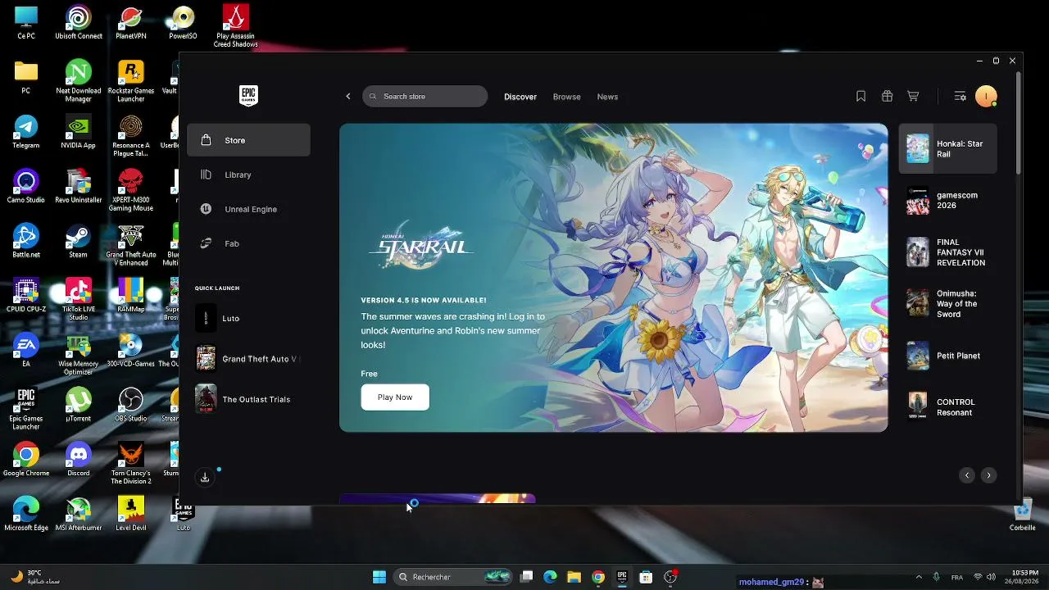Select the Grand Theft Auto V Enhanced shortcut
The image size is (1049, 590).
(131, 245)
